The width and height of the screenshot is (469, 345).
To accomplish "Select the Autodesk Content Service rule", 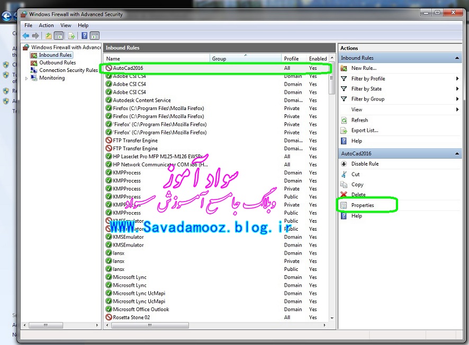I will click(x=217, y=100).
